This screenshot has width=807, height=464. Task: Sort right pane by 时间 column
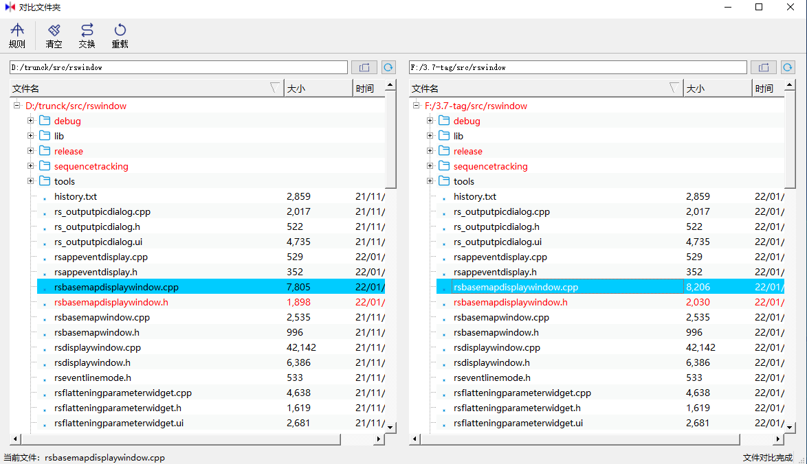coord(769,89)
